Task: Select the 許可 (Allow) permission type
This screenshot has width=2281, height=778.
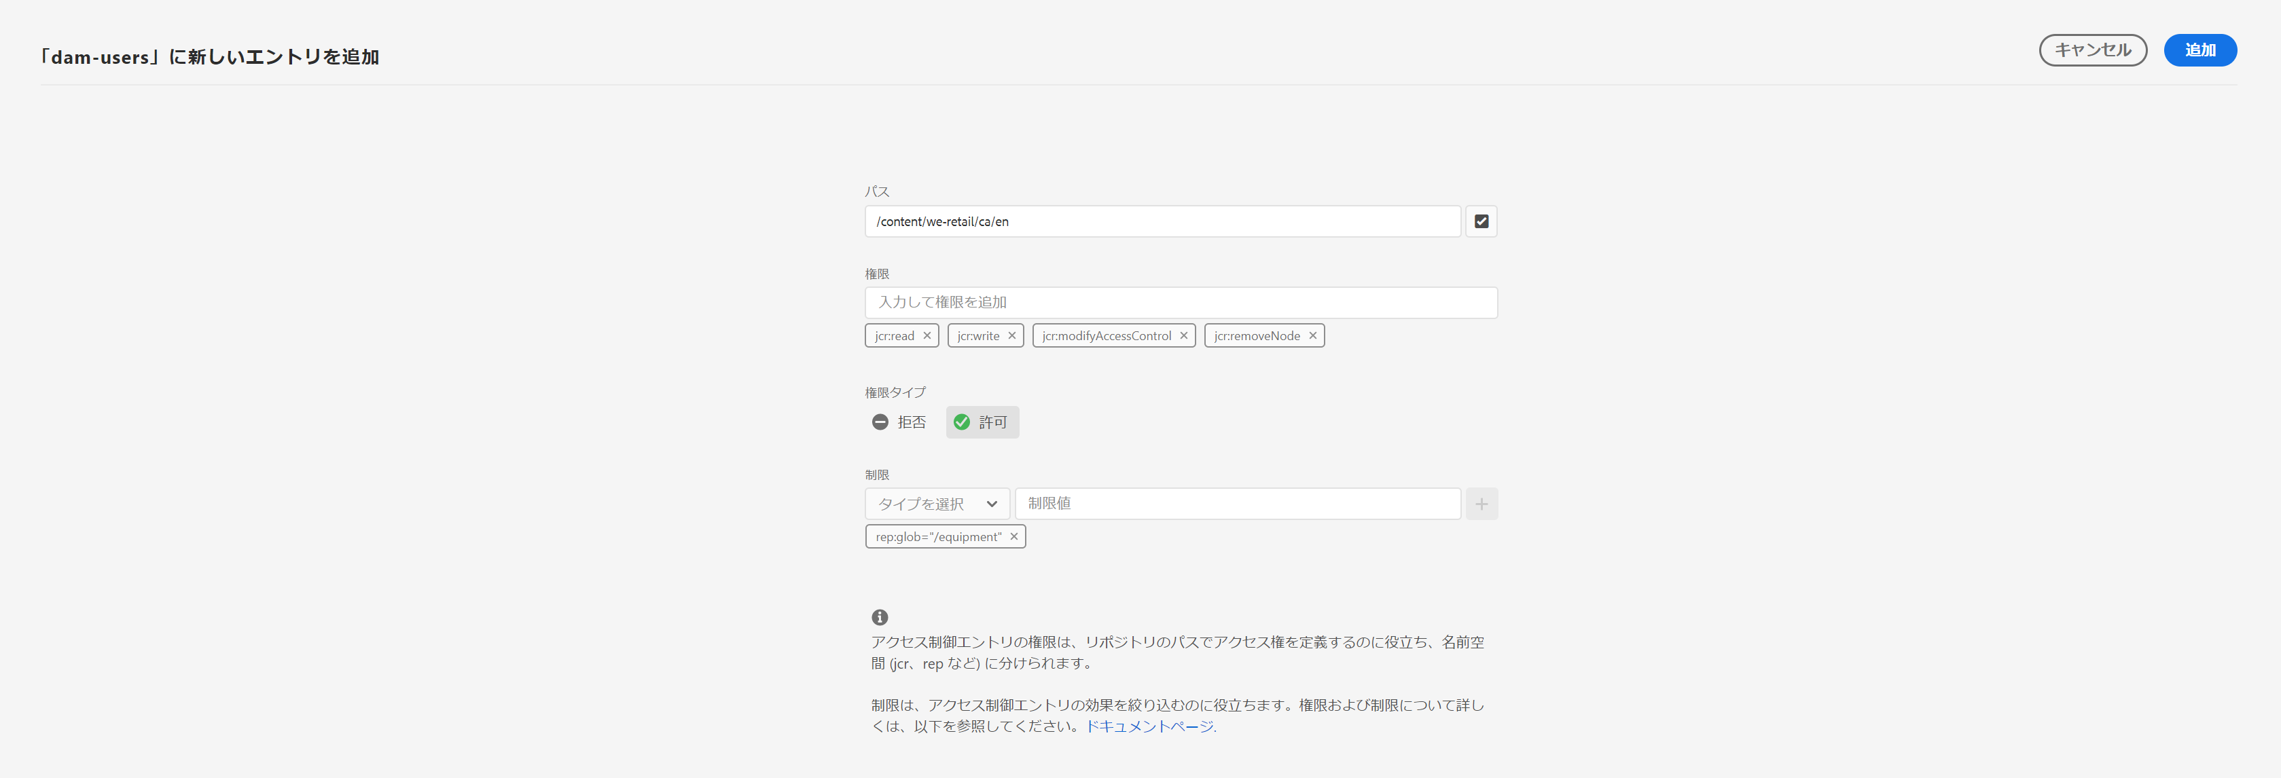Action: (982, 422)
